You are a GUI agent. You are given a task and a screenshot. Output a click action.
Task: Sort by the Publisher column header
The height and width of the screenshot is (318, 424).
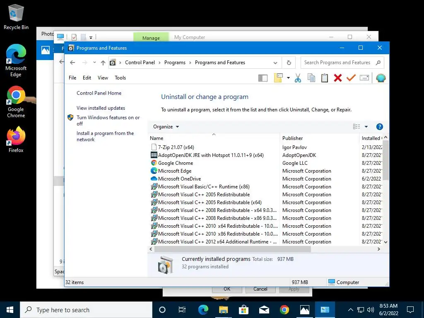coord(320,138)
